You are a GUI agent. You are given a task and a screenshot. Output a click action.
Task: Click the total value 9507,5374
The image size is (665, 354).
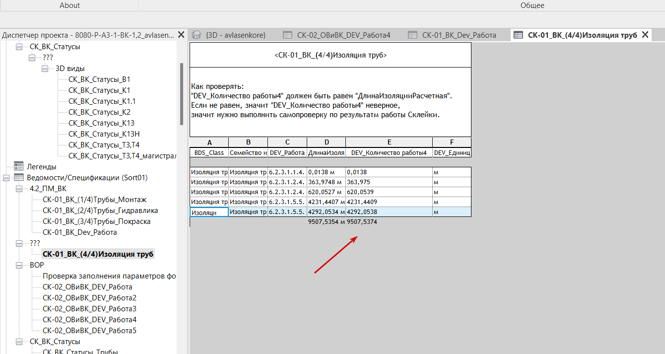362,222
